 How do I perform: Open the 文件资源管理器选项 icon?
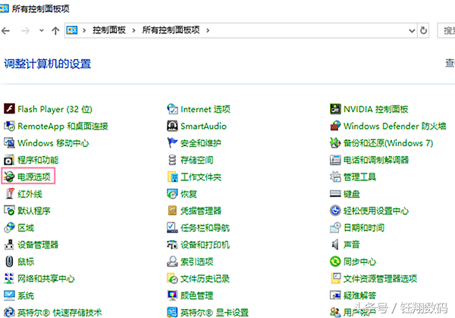[x=335, y=279]
